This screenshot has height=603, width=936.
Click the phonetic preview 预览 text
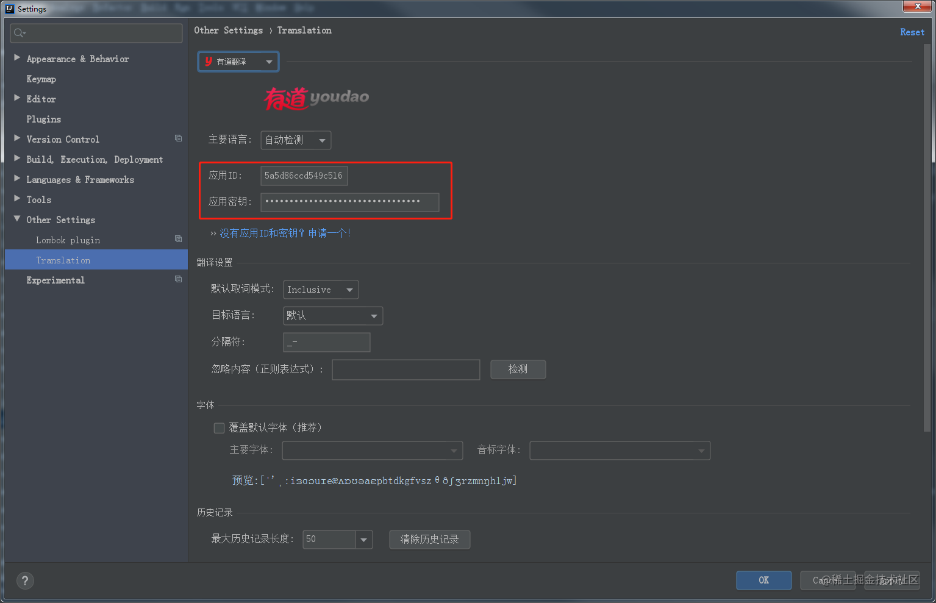tap(374, 480)
